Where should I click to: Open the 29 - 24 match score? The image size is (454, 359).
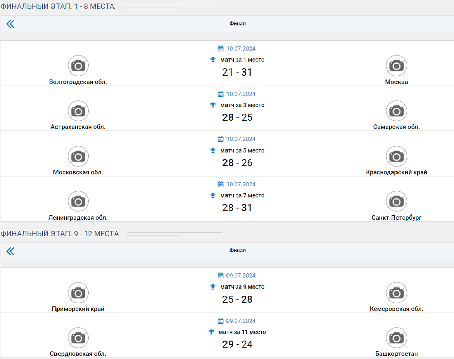click(237, 345)
